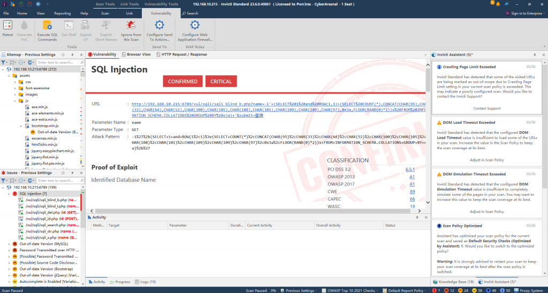Expand Out-of-date Version (MySQL) issue

point(9,244)
